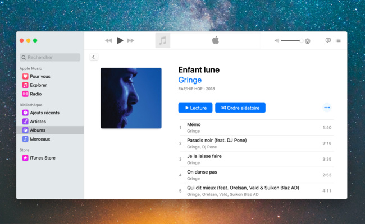Click the Ordre aléatoire shuffle button
Screen dimensions: 365x224
click(240, 108)
